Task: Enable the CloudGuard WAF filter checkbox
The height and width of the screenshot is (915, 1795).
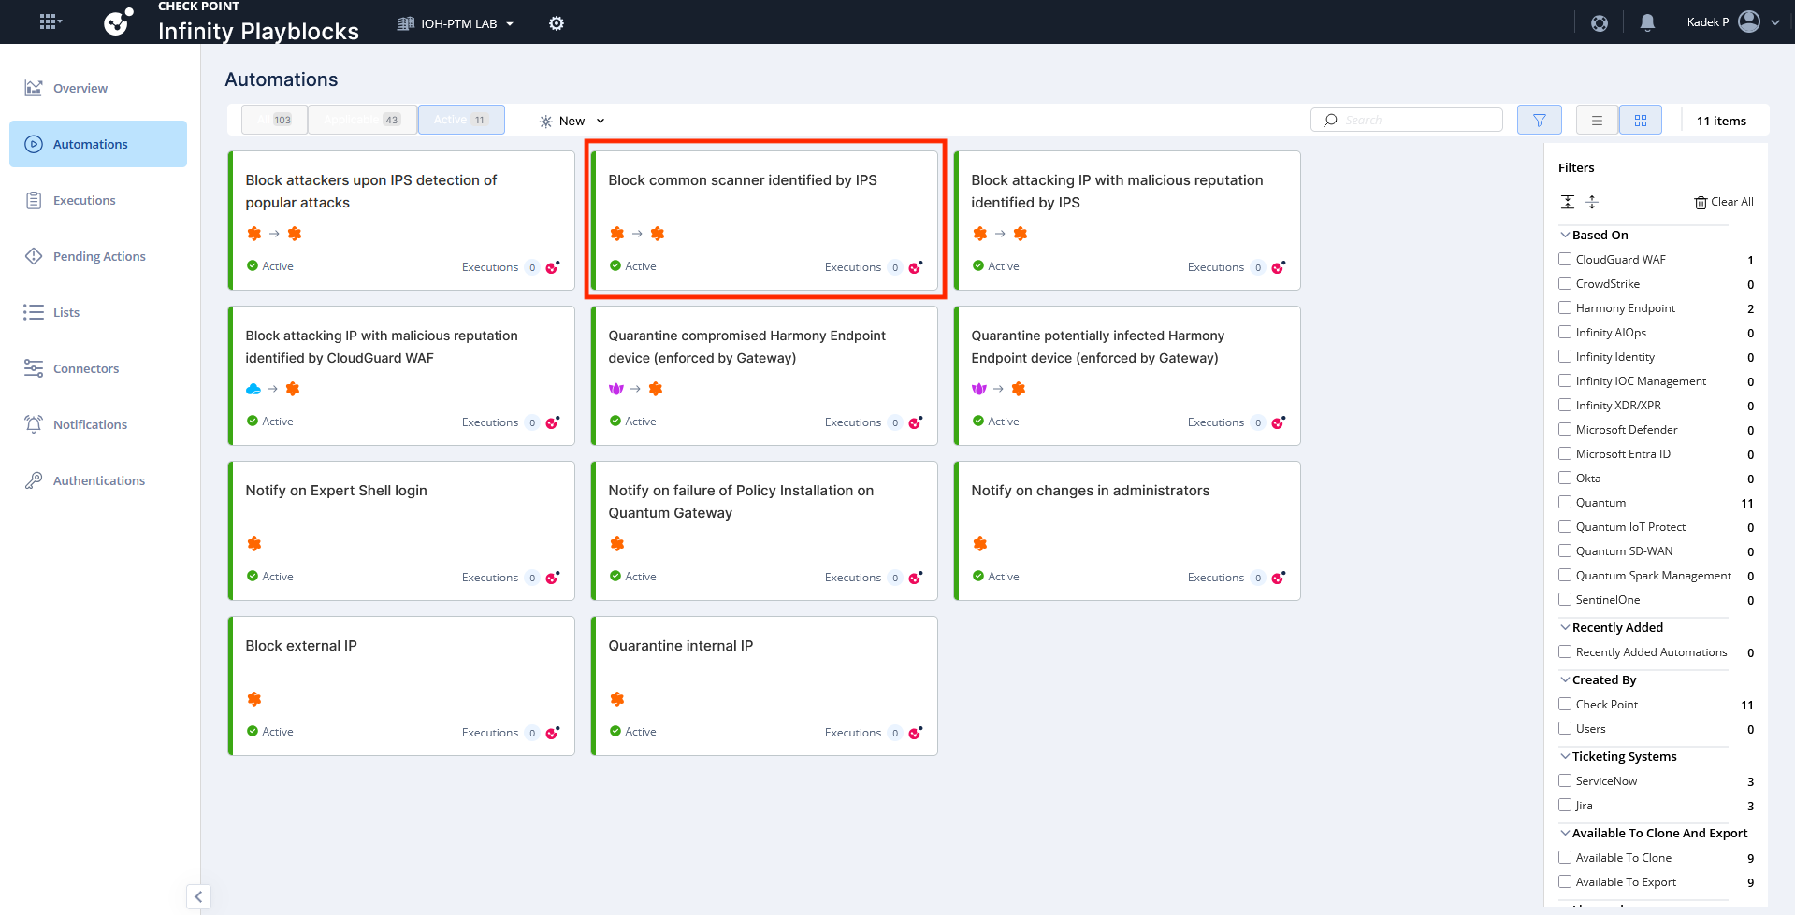Action: pyautogui.click(x=1565, y=259)
